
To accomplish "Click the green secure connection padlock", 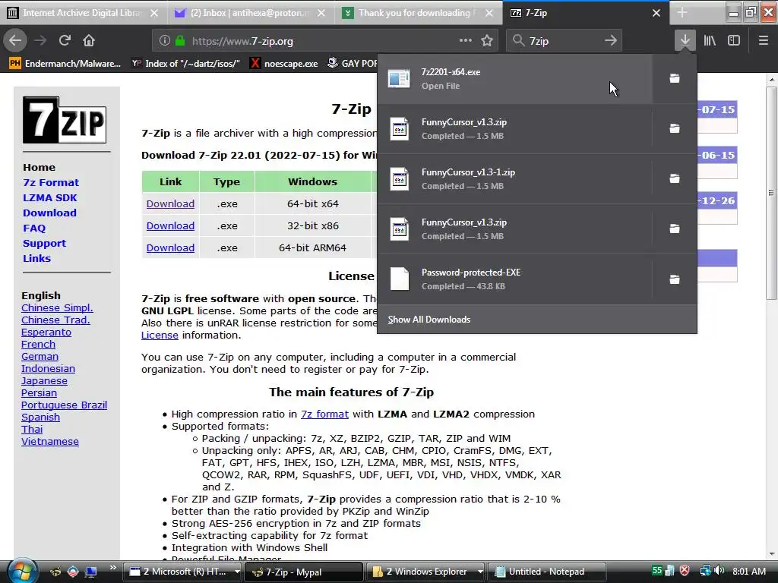I will click(x=180, y=41).
